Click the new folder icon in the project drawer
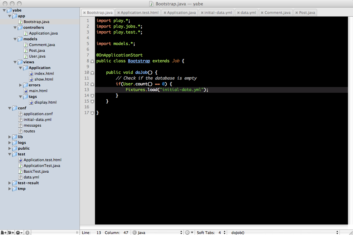 (x=11, y=233)
